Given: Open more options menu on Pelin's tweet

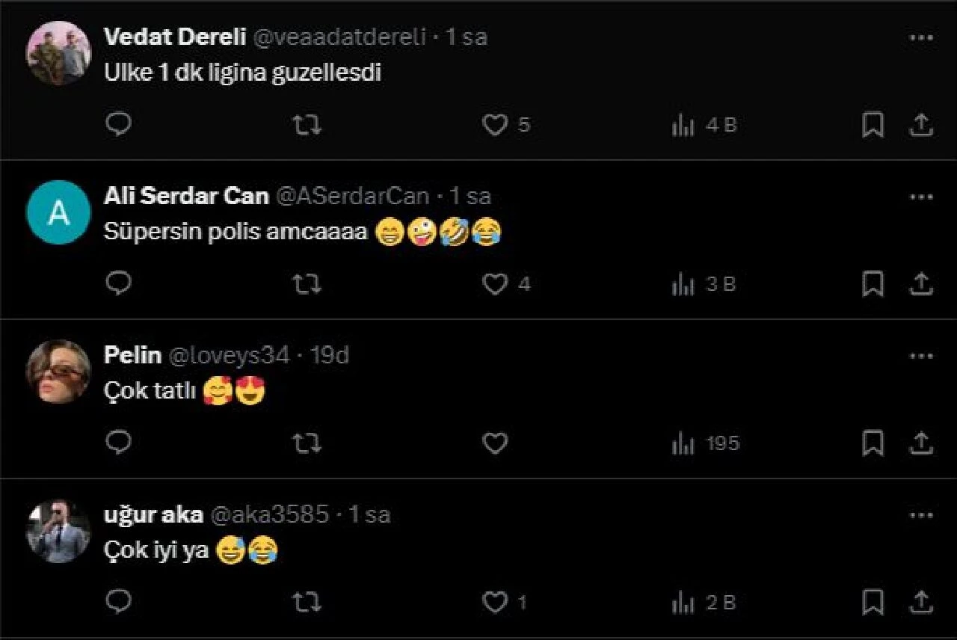Looking at the screenshot, I should (921, 357).
